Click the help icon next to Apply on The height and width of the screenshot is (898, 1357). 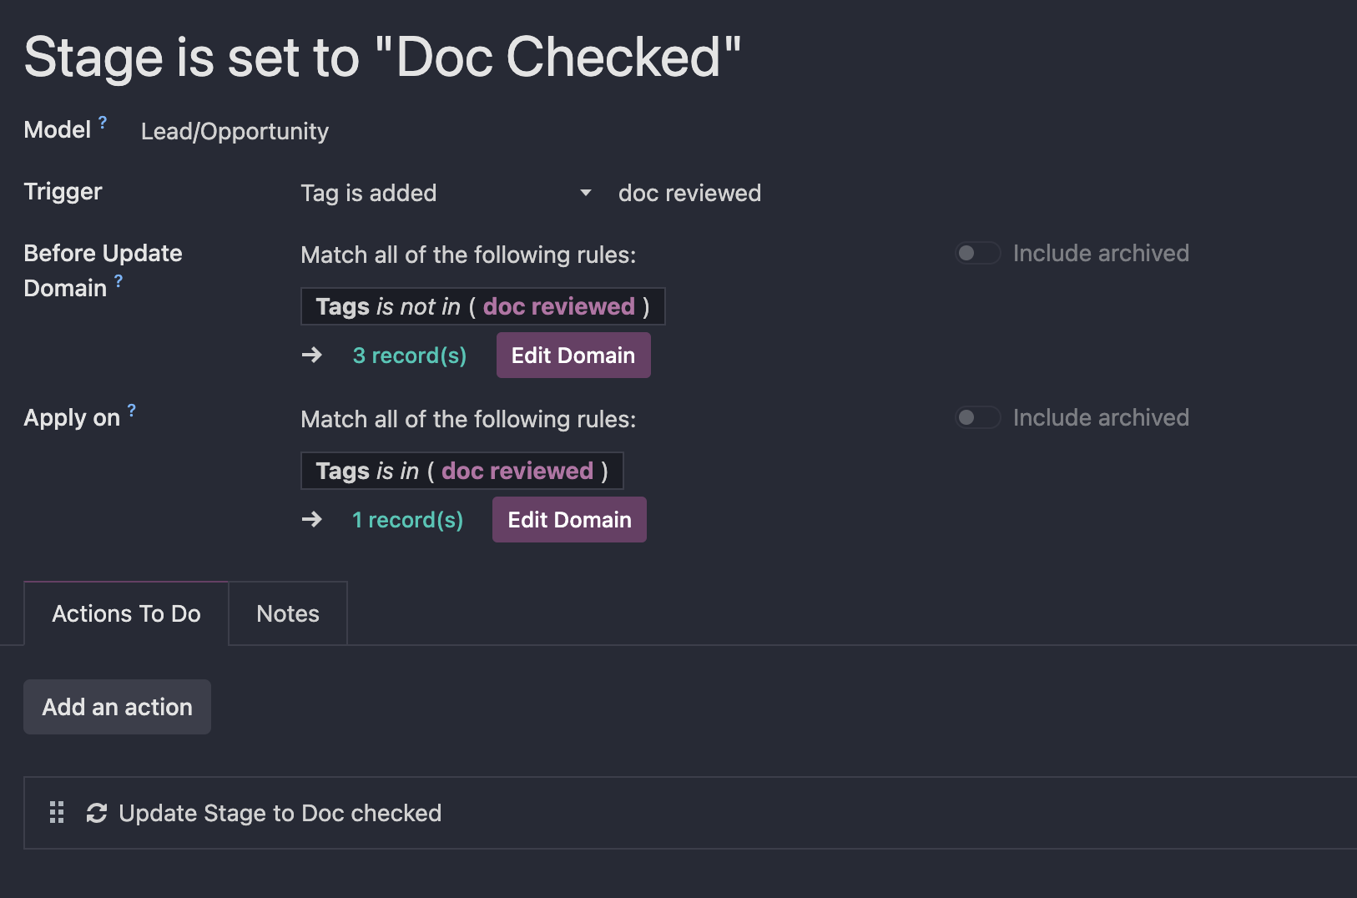pyautogui.click(x=132, y=411)
